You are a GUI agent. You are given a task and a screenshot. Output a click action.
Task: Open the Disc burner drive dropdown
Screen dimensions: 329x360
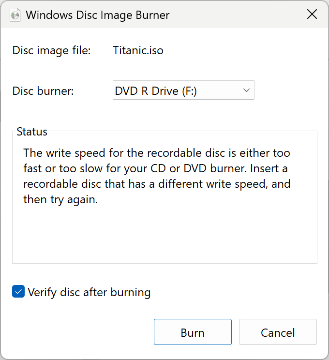coord(183,90)
